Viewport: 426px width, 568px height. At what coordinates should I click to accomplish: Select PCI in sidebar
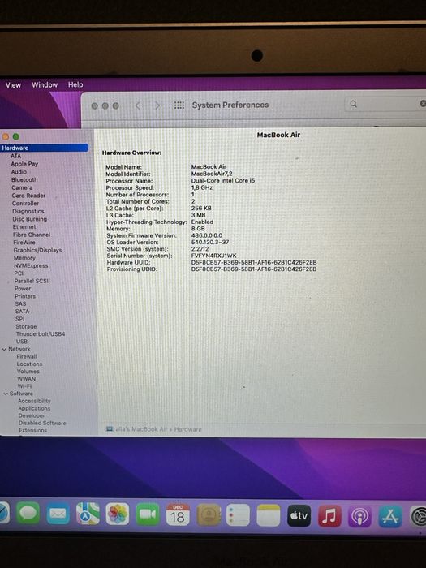[x=19, y=273]
